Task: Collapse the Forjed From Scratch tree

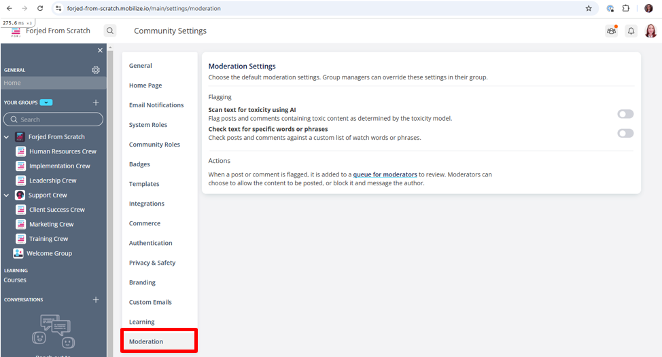Action: 6,137
